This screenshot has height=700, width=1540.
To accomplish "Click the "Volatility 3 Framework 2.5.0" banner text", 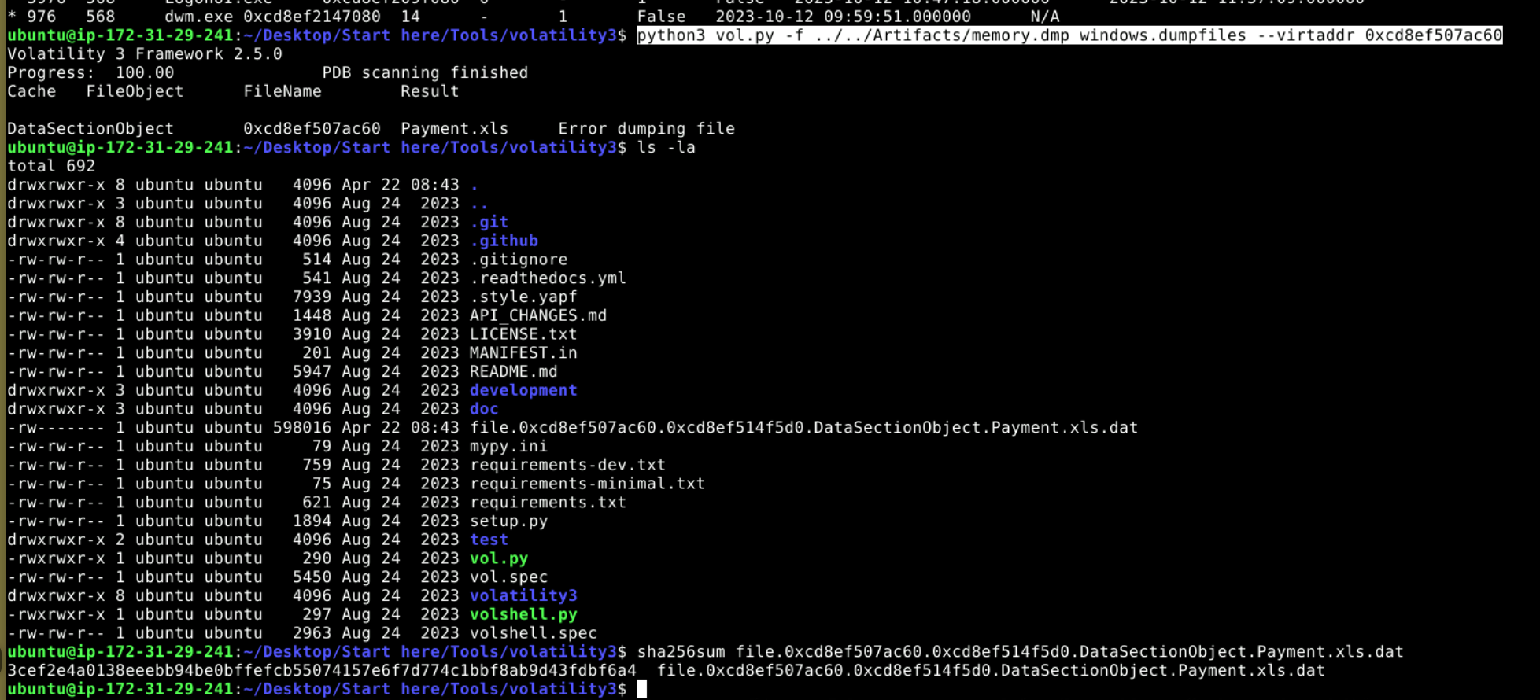I will pyautogui.click(x=145, y=54).
